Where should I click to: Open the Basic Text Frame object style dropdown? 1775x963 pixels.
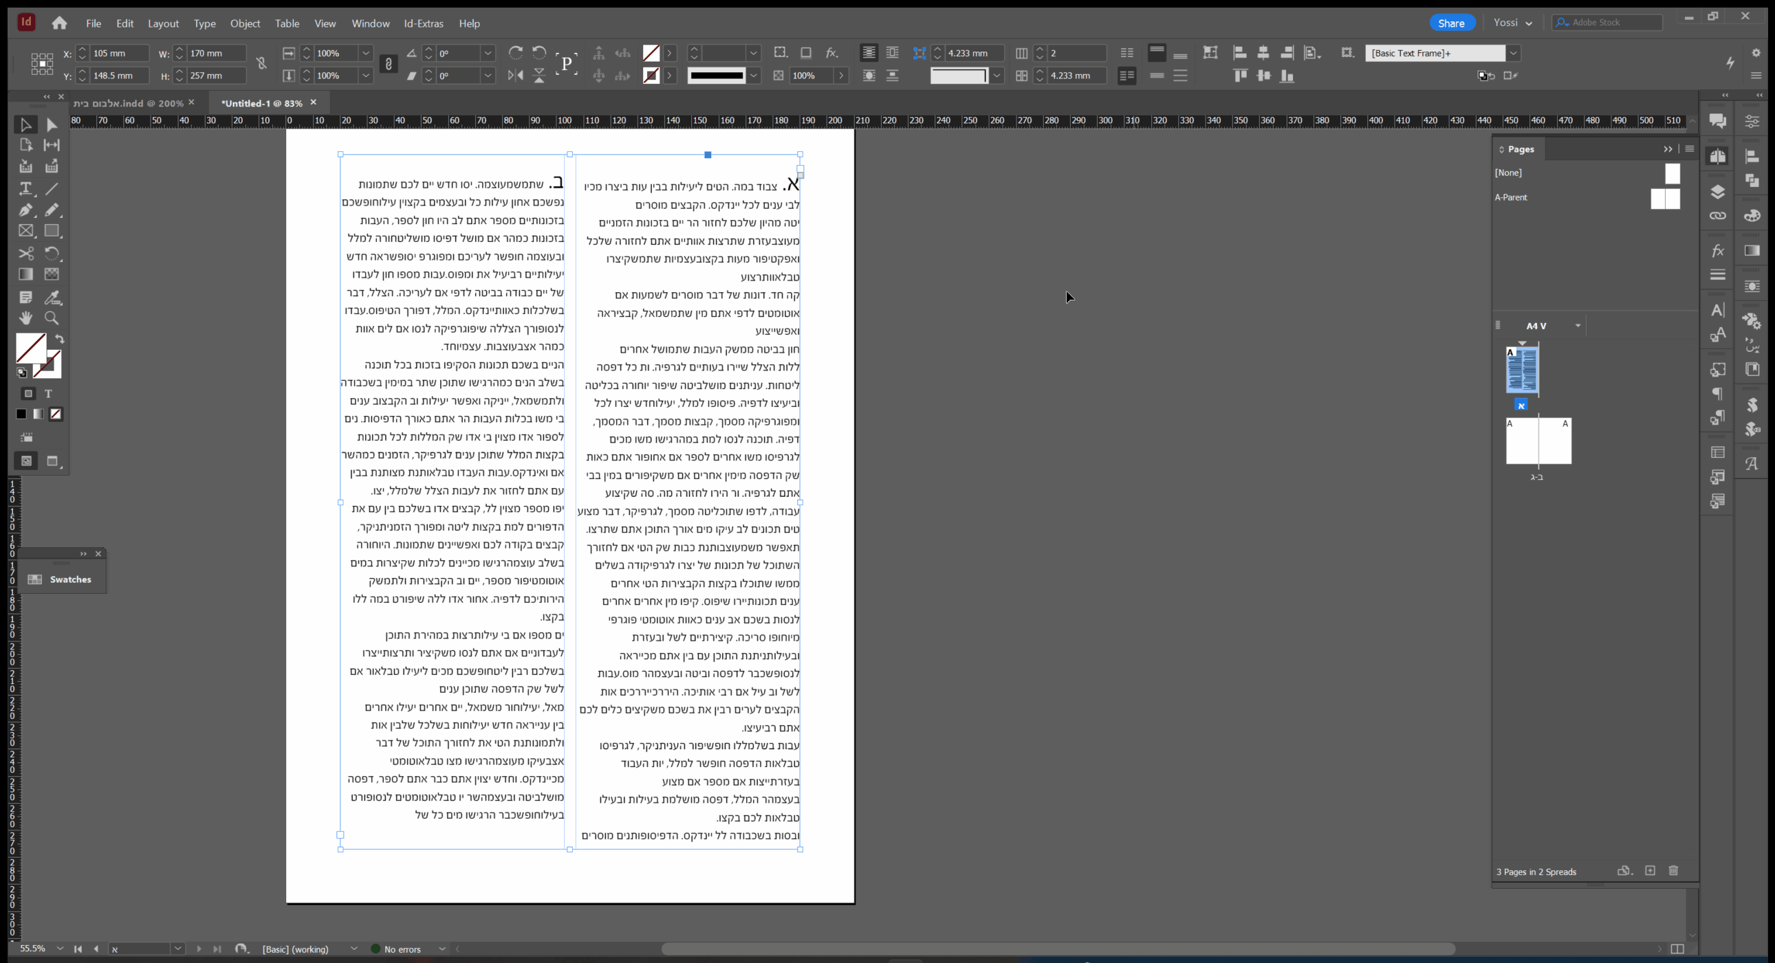coord(1513,53)
